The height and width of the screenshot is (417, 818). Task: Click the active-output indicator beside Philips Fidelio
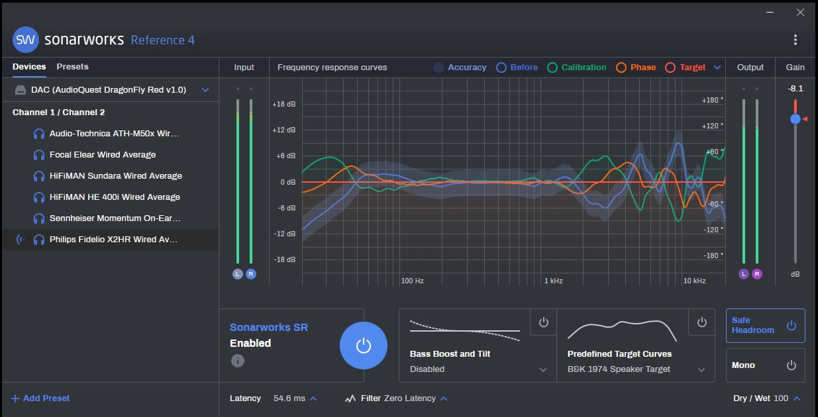20,240
